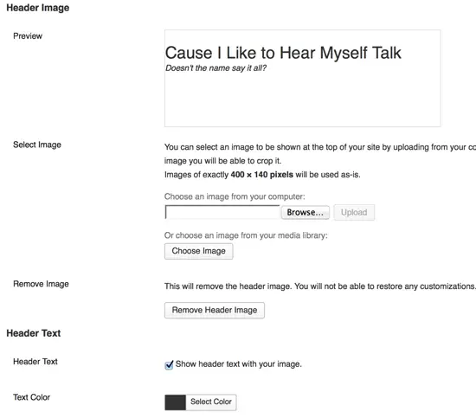Viewport: 476px width, 418px height.
Task: Click the italic tagline 'Doesn't the name say it all?'
Action: click(215, 68)
